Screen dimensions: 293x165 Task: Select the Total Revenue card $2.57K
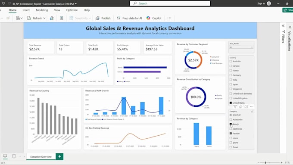coord(41,47)
